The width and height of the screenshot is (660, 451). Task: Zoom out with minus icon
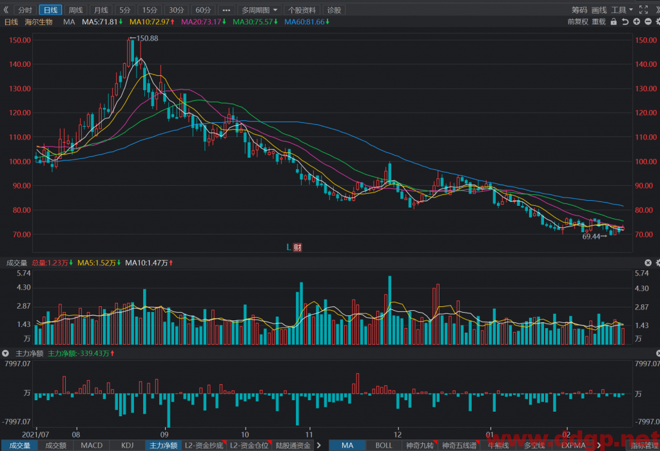pyautogui.click(x=648, y=21)
